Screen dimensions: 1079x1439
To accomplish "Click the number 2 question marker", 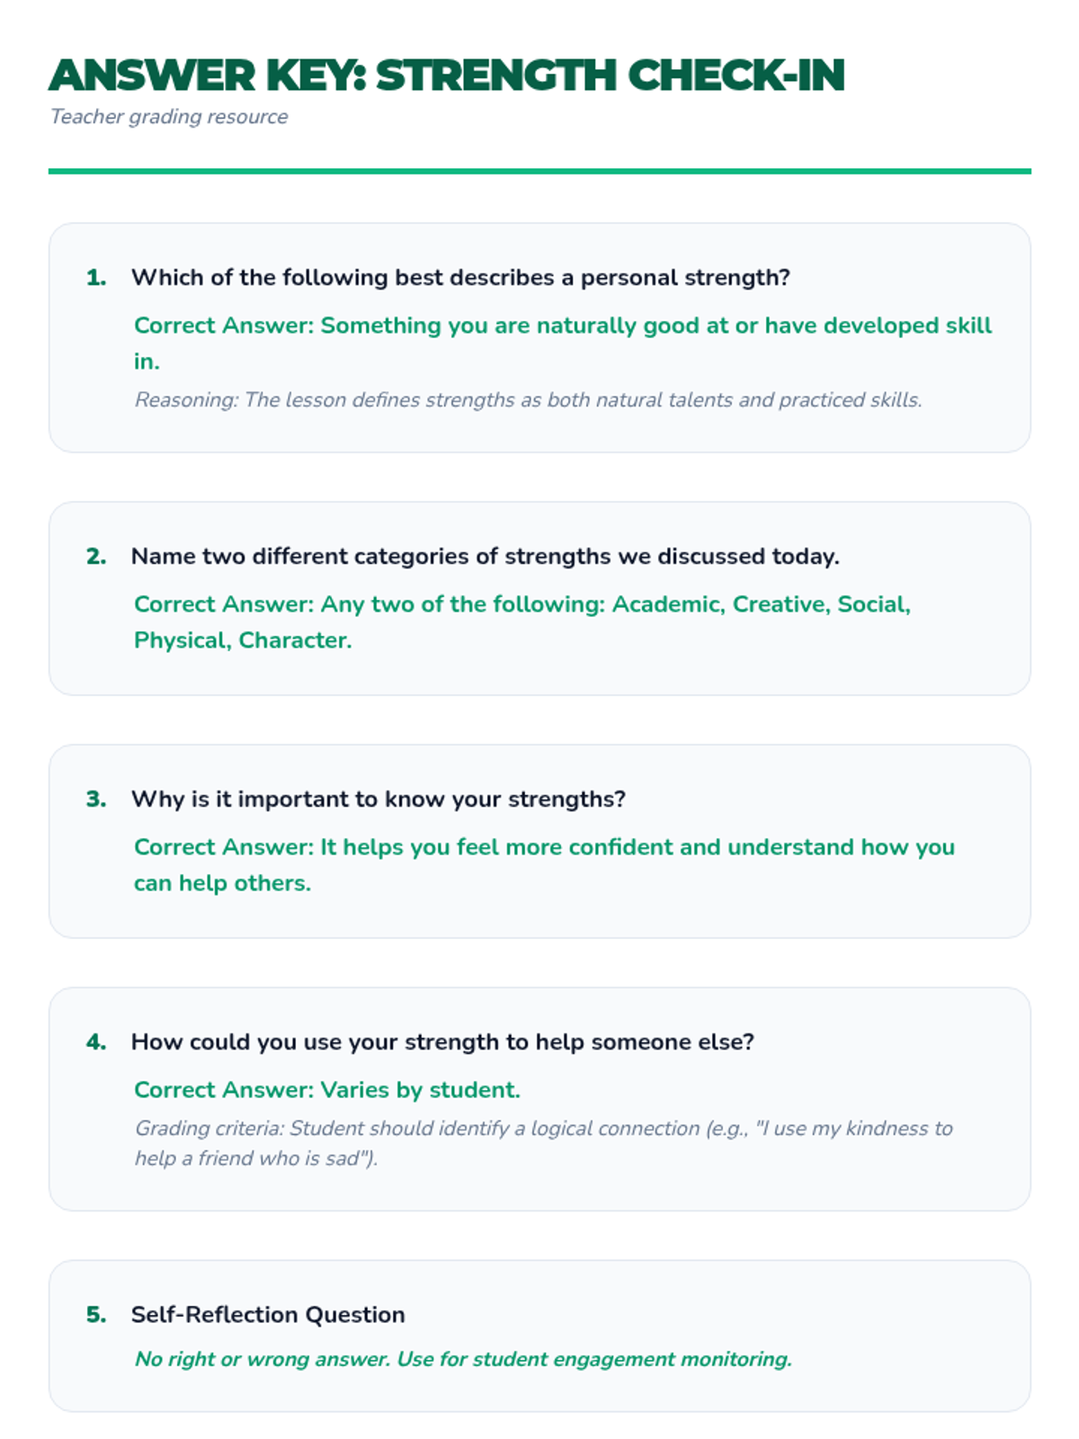I will tap(96, 557).
